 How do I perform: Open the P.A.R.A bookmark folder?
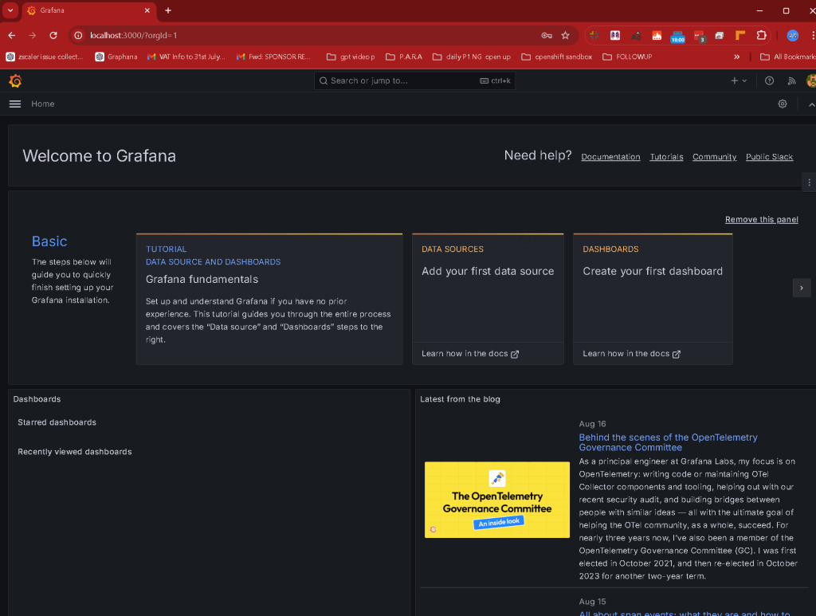(404, 57)
